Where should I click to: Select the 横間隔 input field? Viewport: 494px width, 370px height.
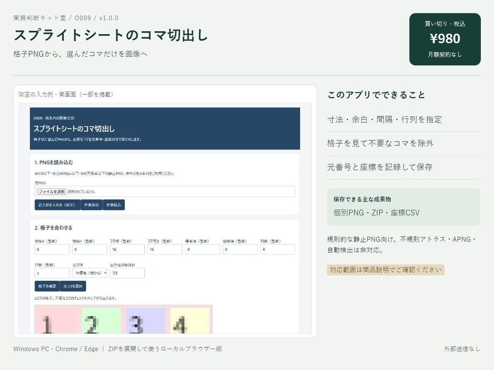203,249
